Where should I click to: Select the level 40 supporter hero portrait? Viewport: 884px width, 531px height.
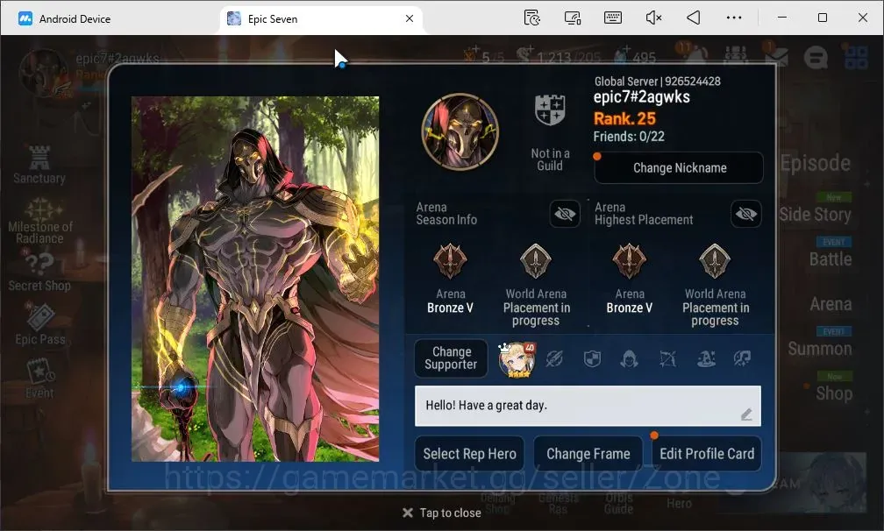coord(517,359)
